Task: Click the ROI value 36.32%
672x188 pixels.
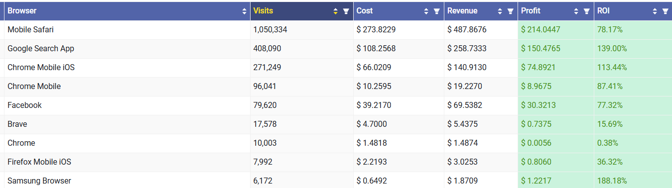Action: pos(610,162)
